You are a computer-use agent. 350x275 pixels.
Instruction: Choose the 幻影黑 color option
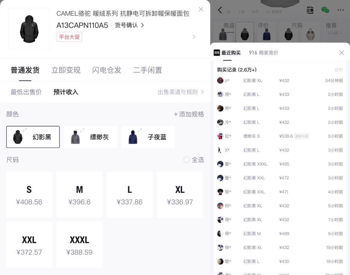tap(33, 137)
